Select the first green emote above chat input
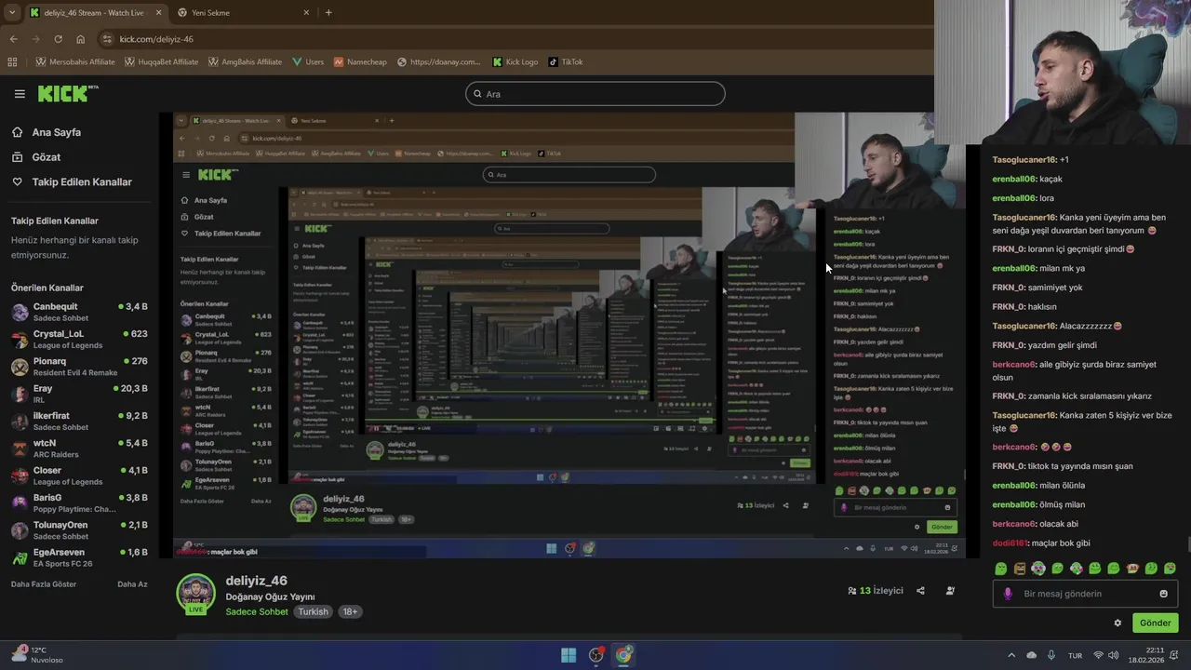 click(1001, 569)
